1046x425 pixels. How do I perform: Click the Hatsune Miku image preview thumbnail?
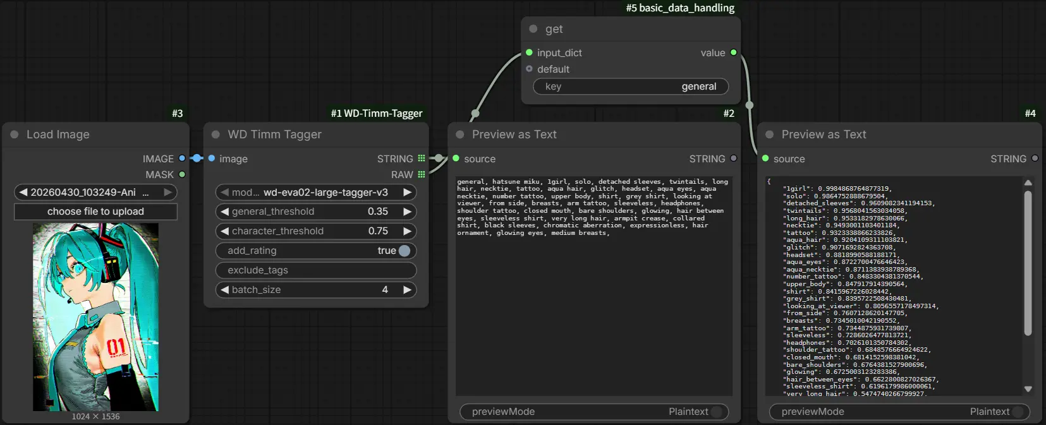(x=95, y=316)
